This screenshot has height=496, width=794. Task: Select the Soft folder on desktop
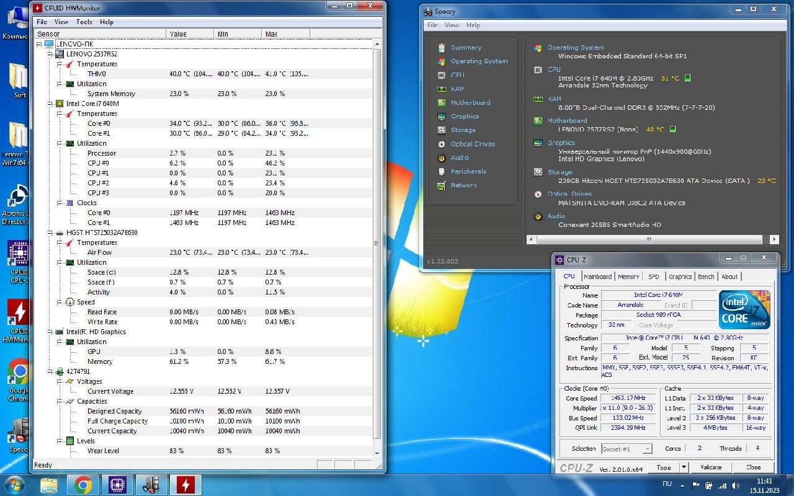(19, 81)
